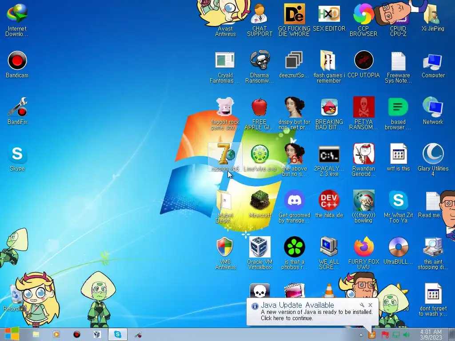Select the 2PACALY... 2.3.exe console icon
This screenshot has height=341, width=455.
329,161
